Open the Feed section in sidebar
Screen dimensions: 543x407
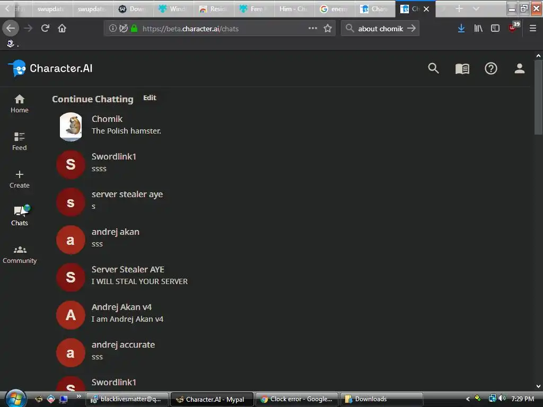(x=20, y=141)
